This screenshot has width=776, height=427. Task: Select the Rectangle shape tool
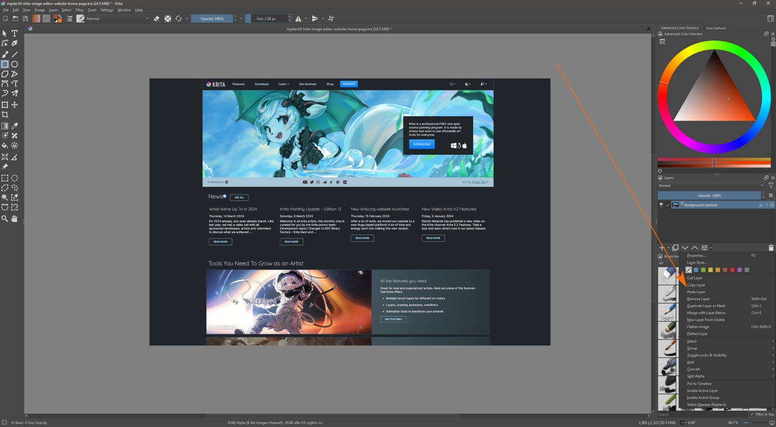coord(5,64)
